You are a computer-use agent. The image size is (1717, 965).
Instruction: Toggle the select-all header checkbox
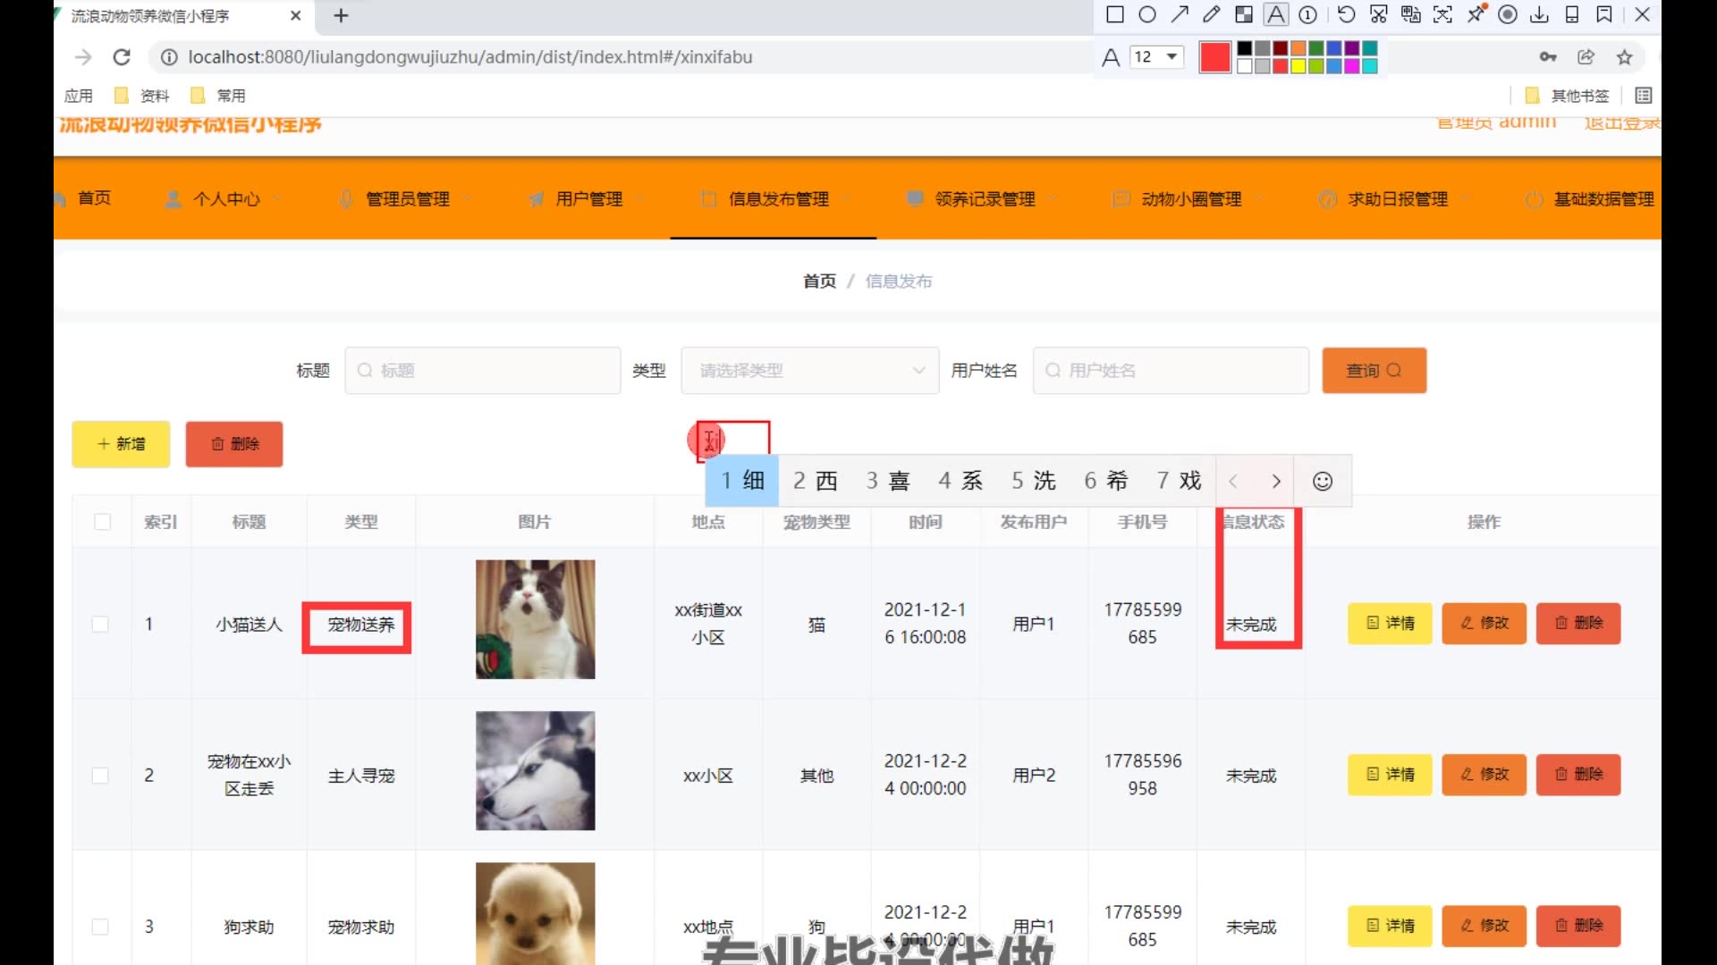coord(103,522)
